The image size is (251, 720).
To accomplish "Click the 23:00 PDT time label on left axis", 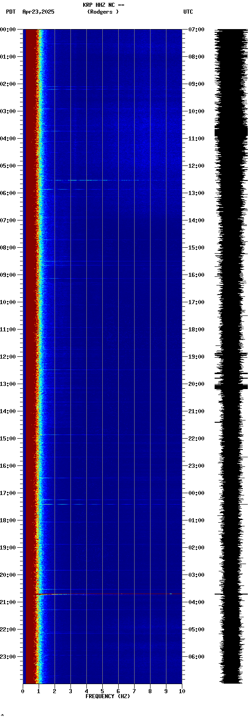I will click(8, 657).
